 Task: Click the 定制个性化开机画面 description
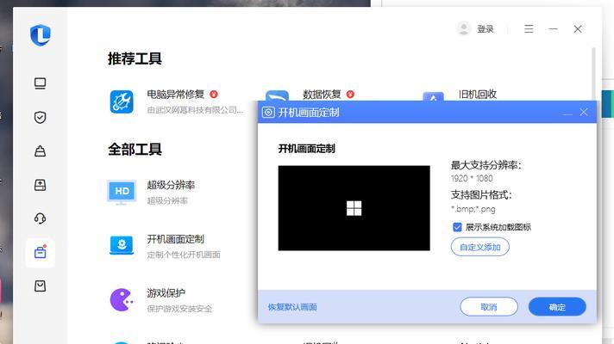(x=184, y=255)
